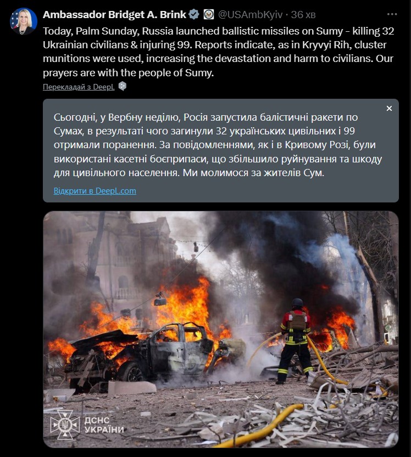
Task: Close the DeepL translation panel
Action: point(389,109)
